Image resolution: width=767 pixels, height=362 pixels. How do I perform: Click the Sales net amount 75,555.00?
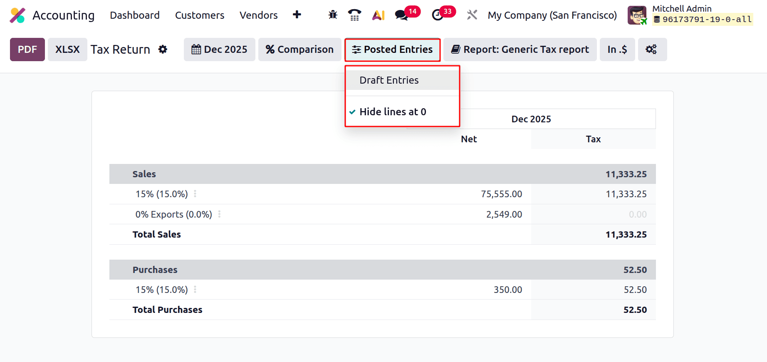pyautogui.click(x=501, y=194)
